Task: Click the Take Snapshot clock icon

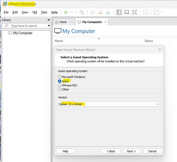Action: click(x=92, y=12)
